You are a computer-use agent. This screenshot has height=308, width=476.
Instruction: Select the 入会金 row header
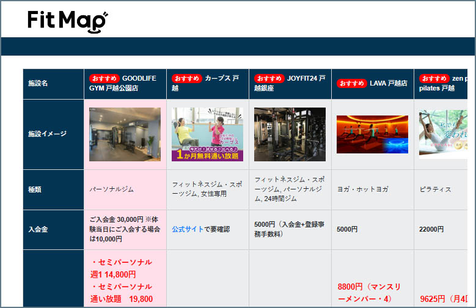pyautogui.click(x=38, y=229)
